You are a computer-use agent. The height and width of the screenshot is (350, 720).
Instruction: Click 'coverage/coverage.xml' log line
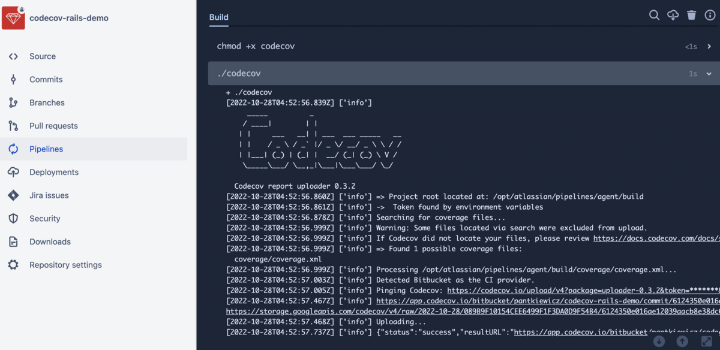278,260
